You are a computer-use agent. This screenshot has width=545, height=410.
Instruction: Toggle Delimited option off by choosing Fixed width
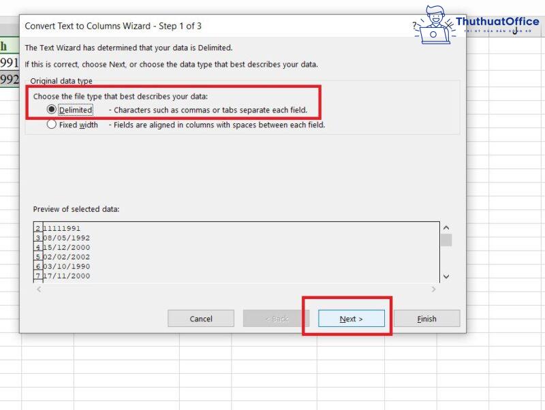[52, 125]
